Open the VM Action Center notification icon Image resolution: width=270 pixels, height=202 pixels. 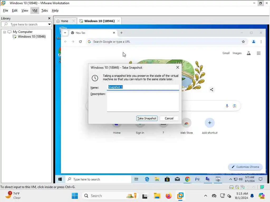coord(261,179)
